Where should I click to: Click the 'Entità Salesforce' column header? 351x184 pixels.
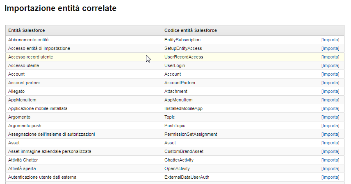pos(26,30)
